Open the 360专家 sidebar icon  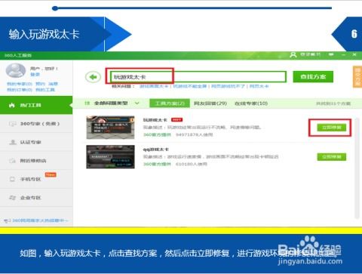click(13, 124)
